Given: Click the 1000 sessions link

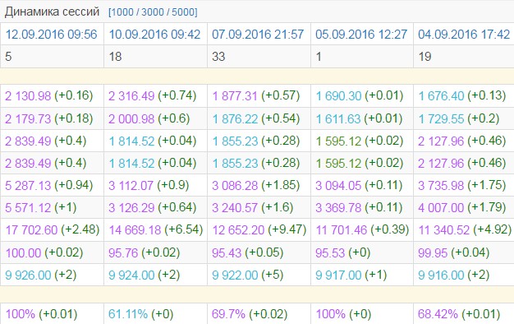Looking at the screenshot, I should [122, 12].
